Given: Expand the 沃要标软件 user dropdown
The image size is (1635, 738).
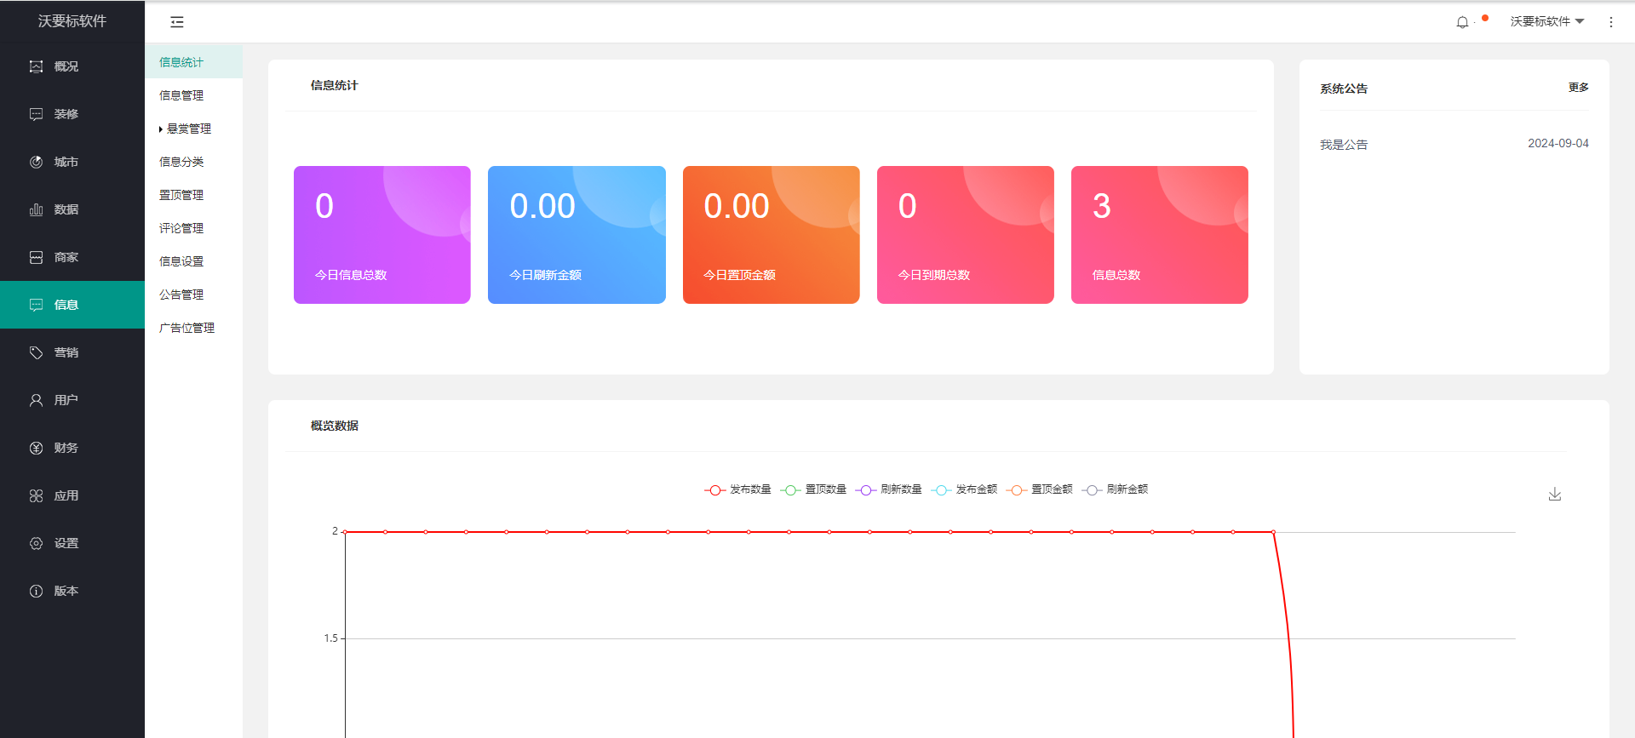Looking at the screenshot, I should click(1546, 21).
